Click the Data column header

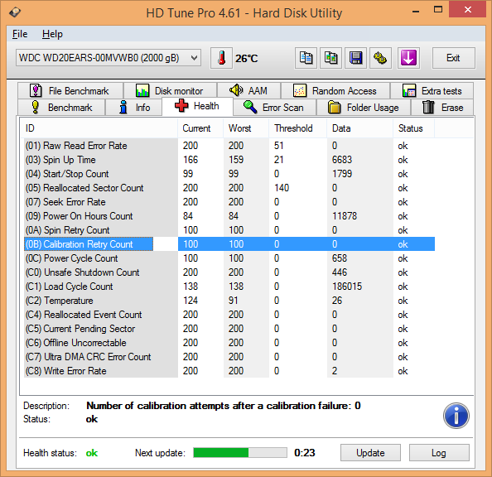[x=360, y=128]
